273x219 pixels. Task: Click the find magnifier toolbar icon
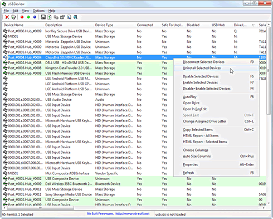coord(69,17)
